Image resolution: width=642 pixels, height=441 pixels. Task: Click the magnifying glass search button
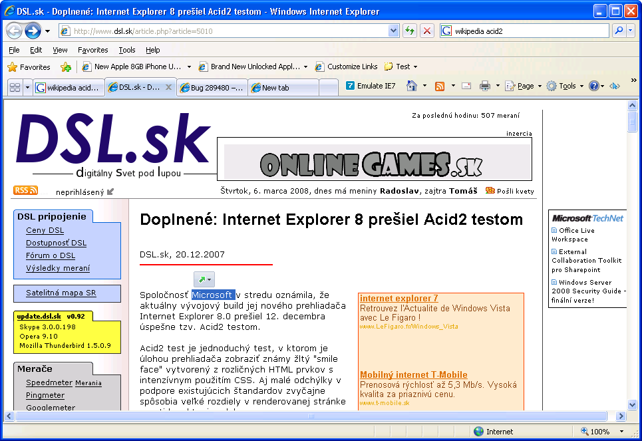pyautogui.click(x=619, y=31)
